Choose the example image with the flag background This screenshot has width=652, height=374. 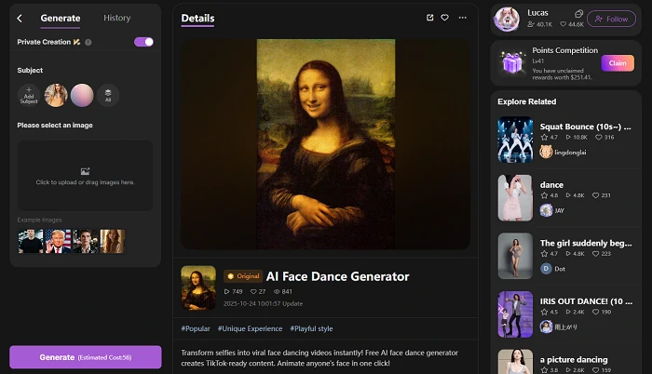pyautogui.click(x=58, y=242)
